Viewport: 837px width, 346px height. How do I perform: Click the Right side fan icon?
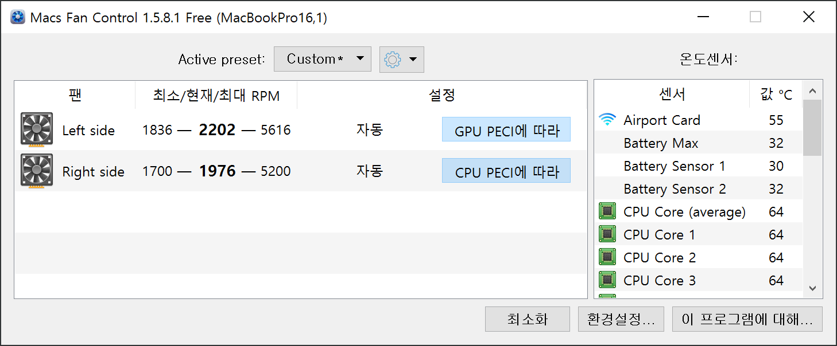pyautogui.click(x=37, y=171)
